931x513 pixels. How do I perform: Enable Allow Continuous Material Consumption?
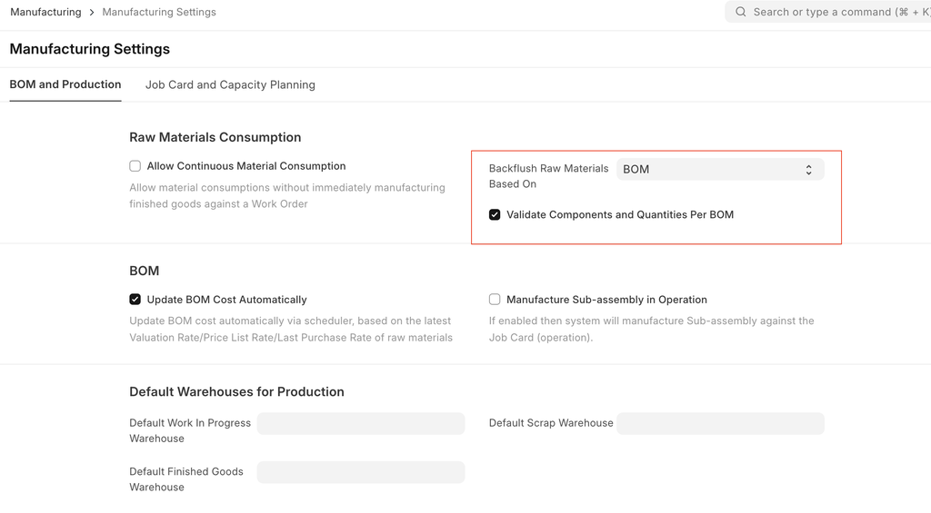135,166
